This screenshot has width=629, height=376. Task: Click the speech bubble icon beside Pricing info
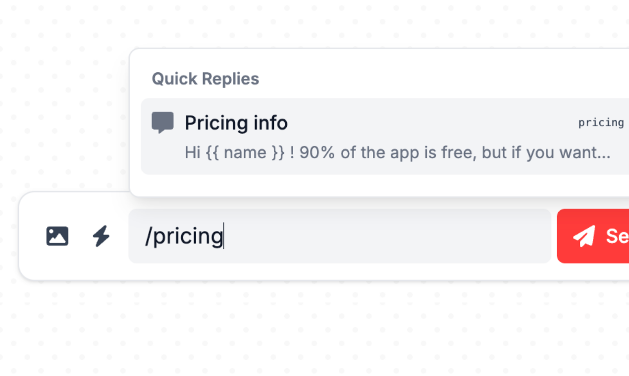pyautogui.click(x=162, y=122)
